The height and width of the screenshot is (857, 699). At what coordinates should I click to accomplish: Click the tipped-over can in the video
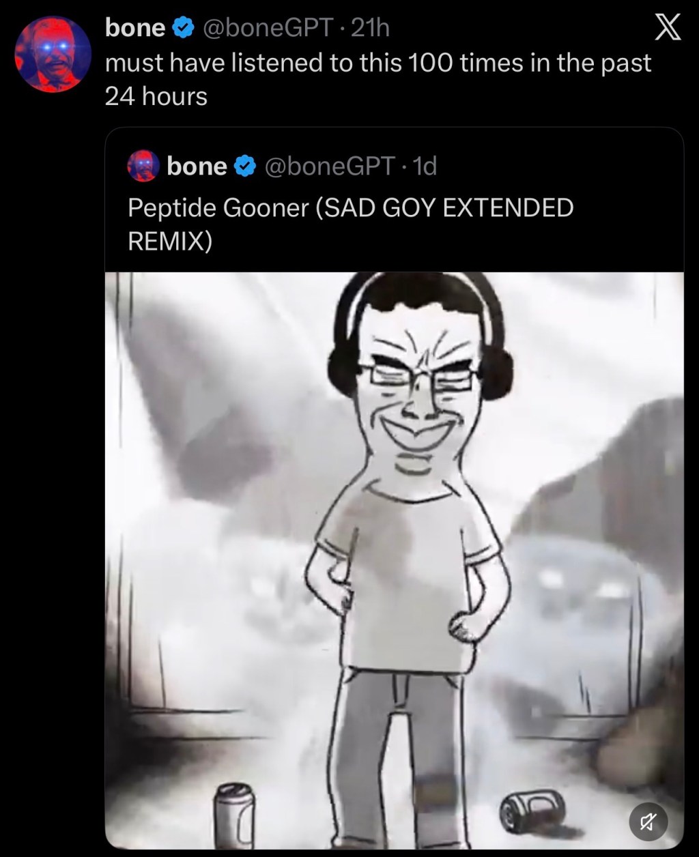531,809
